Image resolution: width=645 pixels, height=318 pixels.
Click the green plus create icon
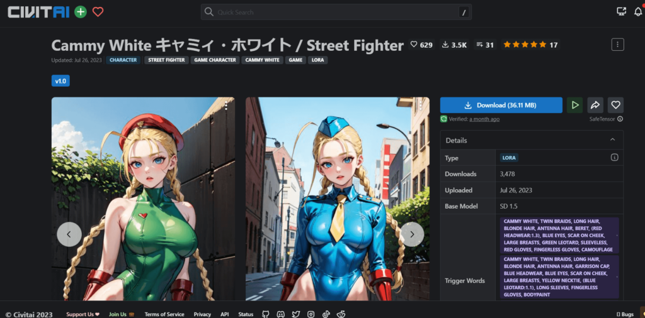81,12
